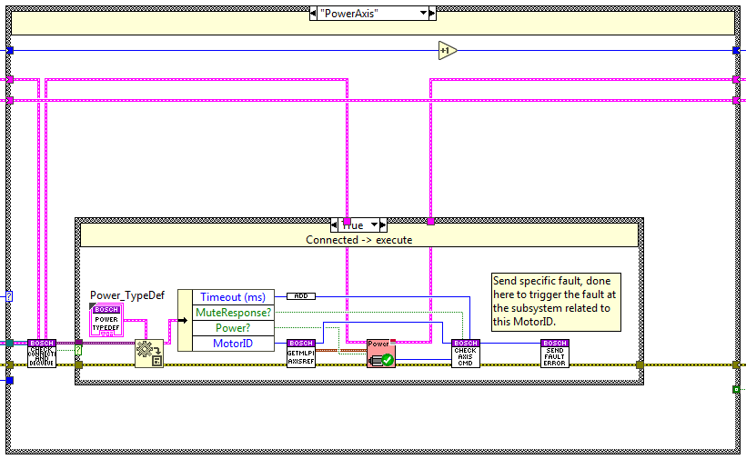Click the Send specific fault comment note

(556, 302)
